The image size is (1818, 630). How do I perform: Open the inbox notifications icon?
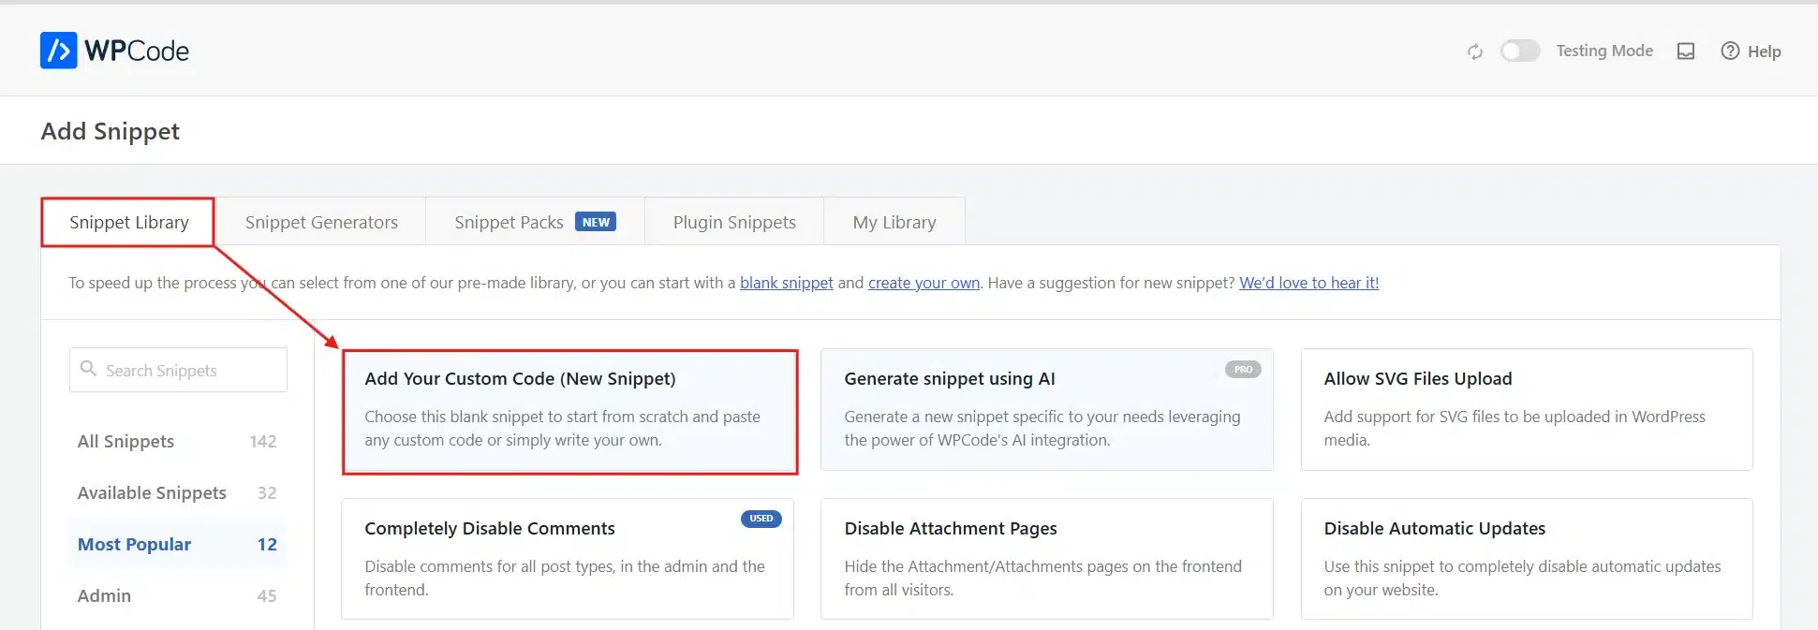click(1686, 51)
